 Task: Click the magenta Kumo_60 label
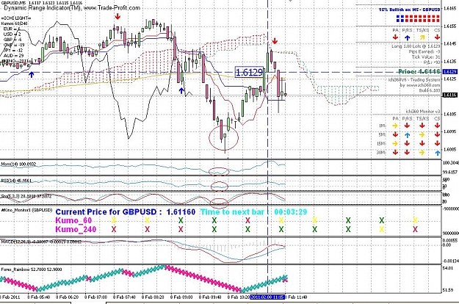73,220
